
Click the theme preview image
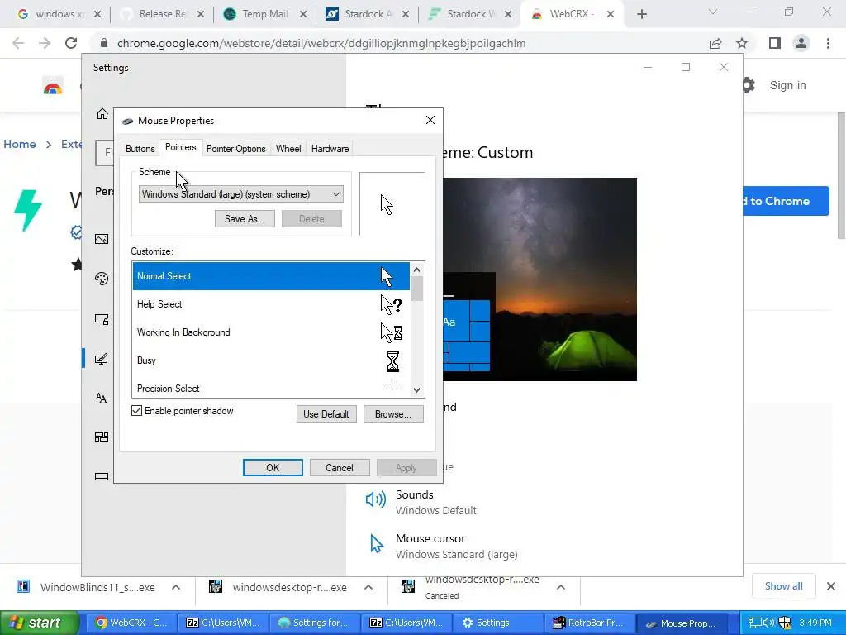point(539,279)
